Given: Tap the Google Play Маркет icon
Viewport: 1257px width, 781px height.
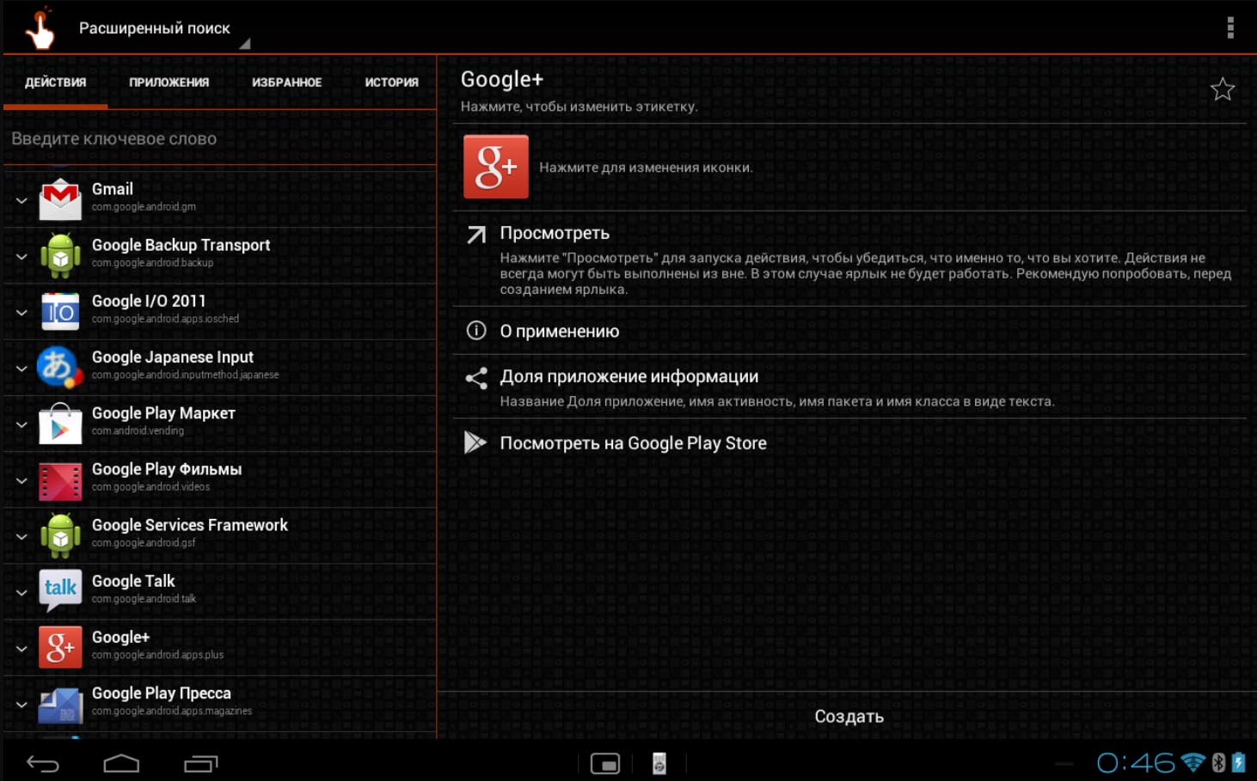Looking at the screenshot, I should click(60, 424).
